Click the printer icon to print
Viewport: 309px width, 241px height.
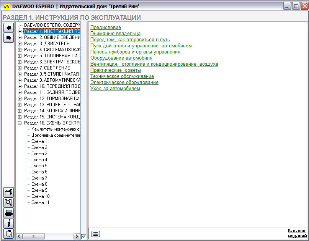[x=9, y=213]
